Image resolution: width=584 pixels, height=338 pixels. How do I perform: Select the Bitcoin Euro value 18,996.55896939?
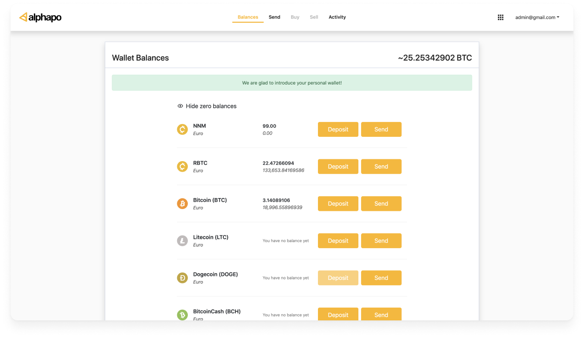coord(282,207)
